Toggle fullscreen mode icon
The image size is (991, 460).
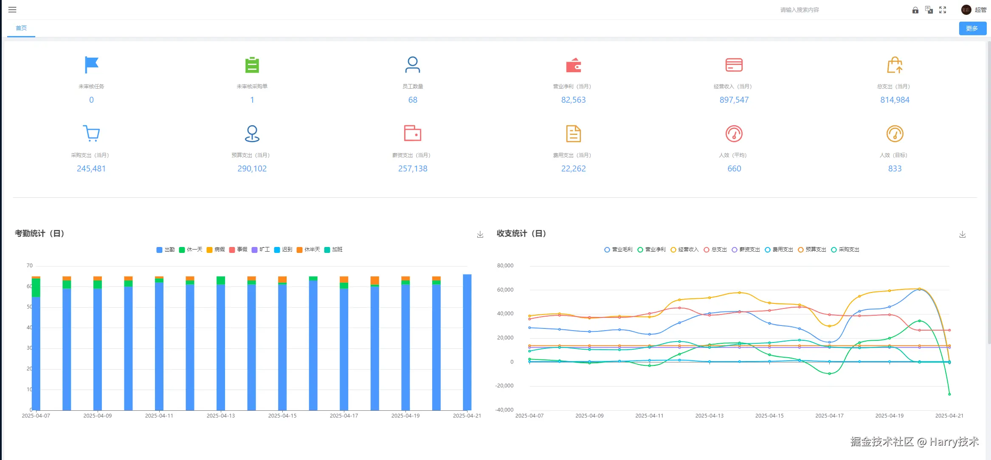942,10
